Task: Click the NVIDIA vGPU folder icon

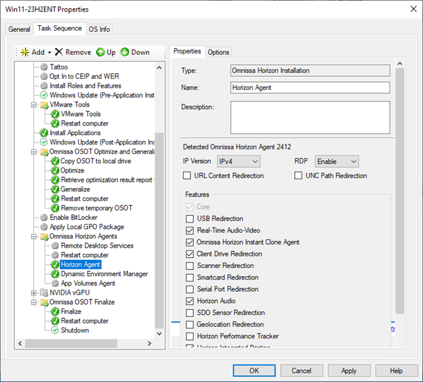Action: (44, 292)
